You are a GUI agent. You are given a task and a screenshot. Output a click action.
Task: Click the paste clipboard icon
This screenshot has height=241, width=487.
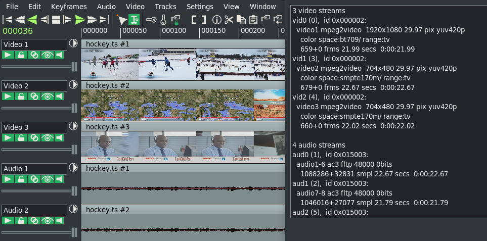pyautogui.click(x=253, y=20)
